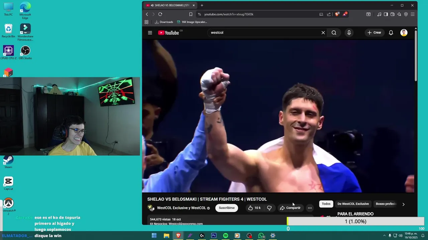This screenshot has height=240, width=428.
Task: Open the Steam desktop shortcut
Action: [8, 162]
